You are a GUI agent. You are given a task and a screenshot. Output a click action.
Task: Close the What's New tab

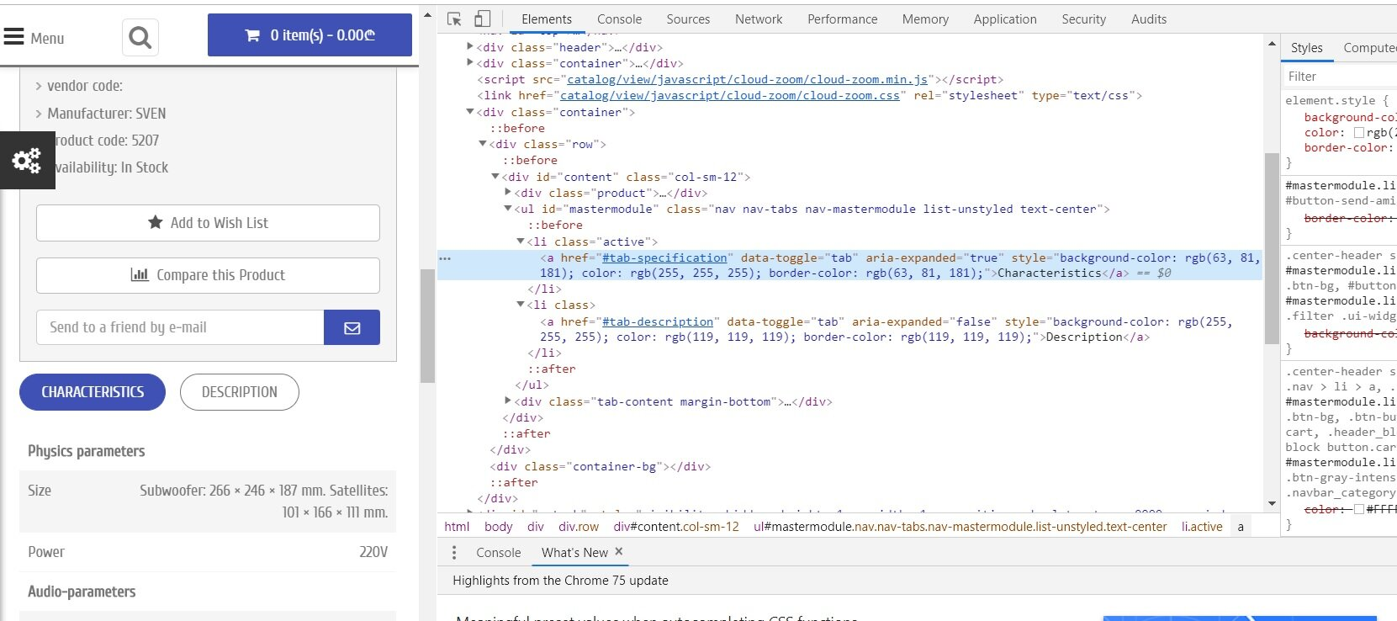pyautogui.click(x=619, y=551)
